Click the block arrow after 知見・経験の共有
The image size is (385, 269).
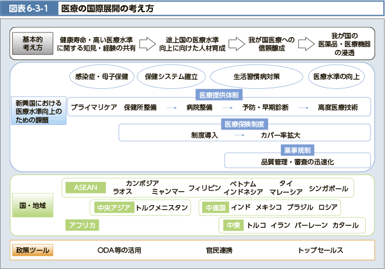point(148,44)
